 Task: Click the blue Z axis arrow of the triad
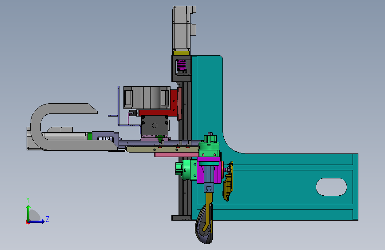coord(37,222)
